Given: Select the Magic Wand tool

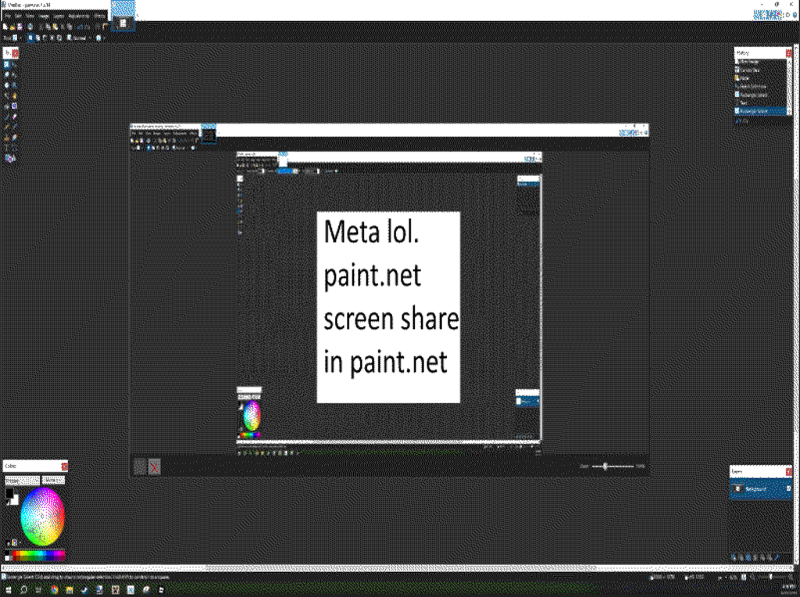Looking at the screenshot, I should click(6, 95).
